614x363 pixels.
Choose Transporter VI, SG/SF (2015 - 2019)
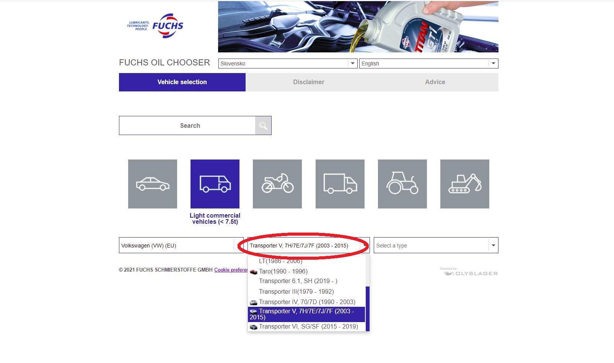point(306,327)
